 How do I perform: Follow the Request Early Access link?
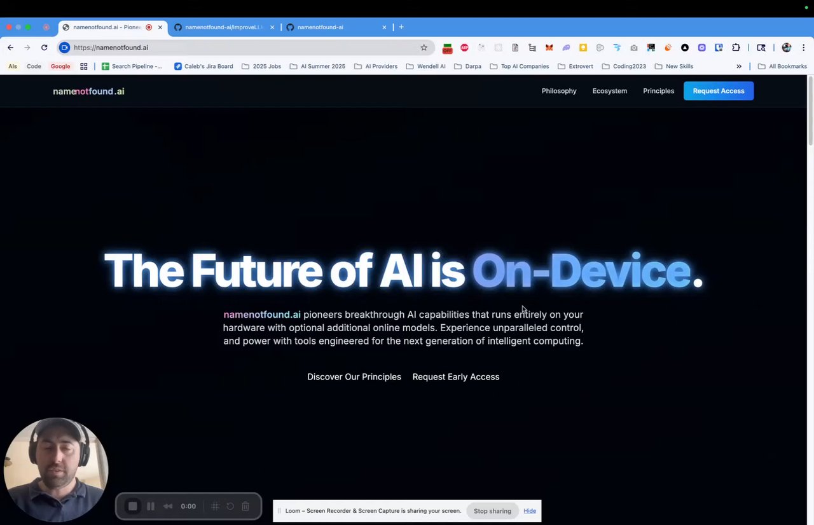click(456, 377)
